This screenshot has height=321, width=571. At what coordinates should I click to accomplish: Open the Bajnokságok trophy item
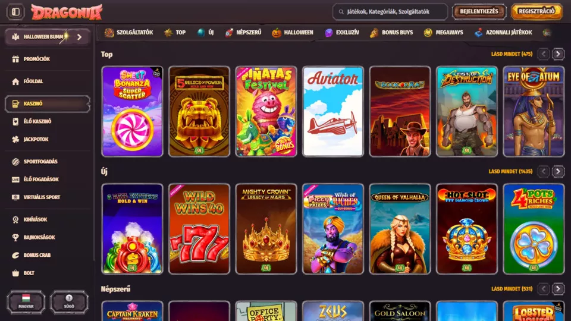tap(39, 237)
